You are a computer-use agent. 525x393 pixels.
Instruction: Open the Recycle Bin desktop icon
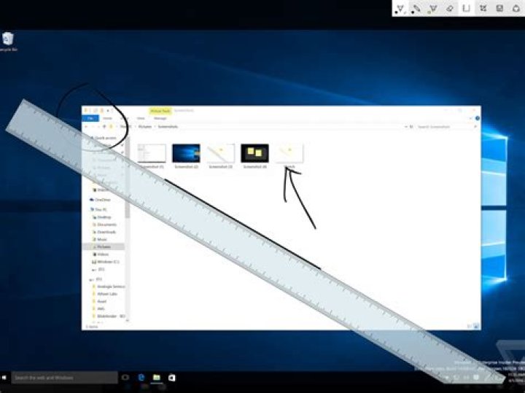pyautogui.click(x=8, y=42)
